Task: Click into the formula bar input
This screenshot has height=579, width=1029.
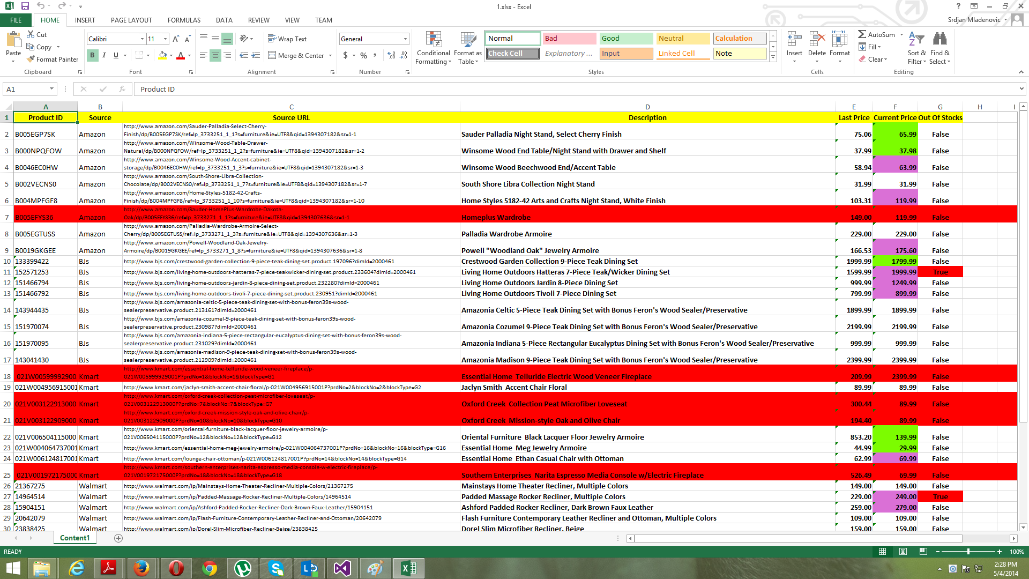Action: pos(576,89)
